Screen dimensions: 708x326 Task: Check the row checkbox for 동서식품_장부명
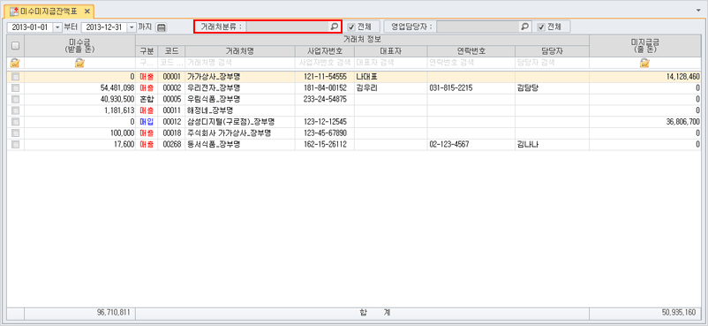tap(15, 145)
